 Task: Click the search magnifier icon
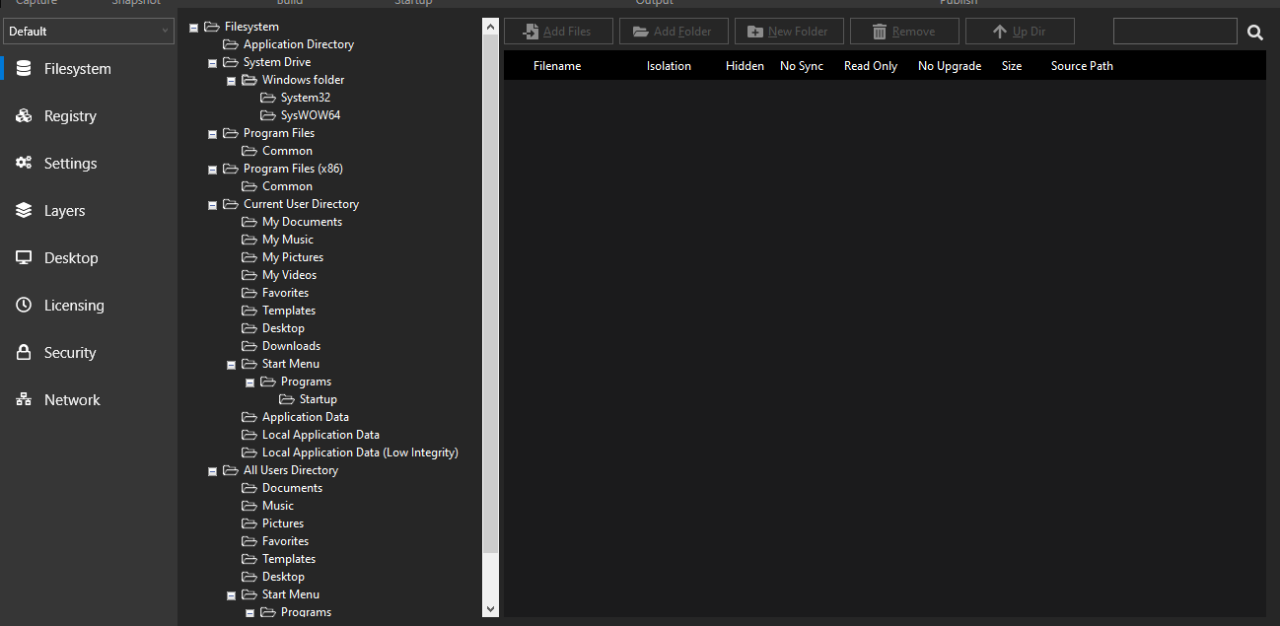1254,32
